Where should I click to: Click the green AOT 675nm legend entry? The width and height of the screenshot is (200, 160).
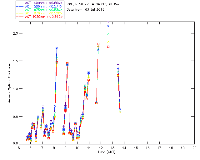point(40,10)
